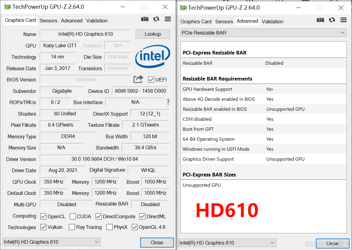Click the Bus Interface question mark icon

[x=168, y=102]
